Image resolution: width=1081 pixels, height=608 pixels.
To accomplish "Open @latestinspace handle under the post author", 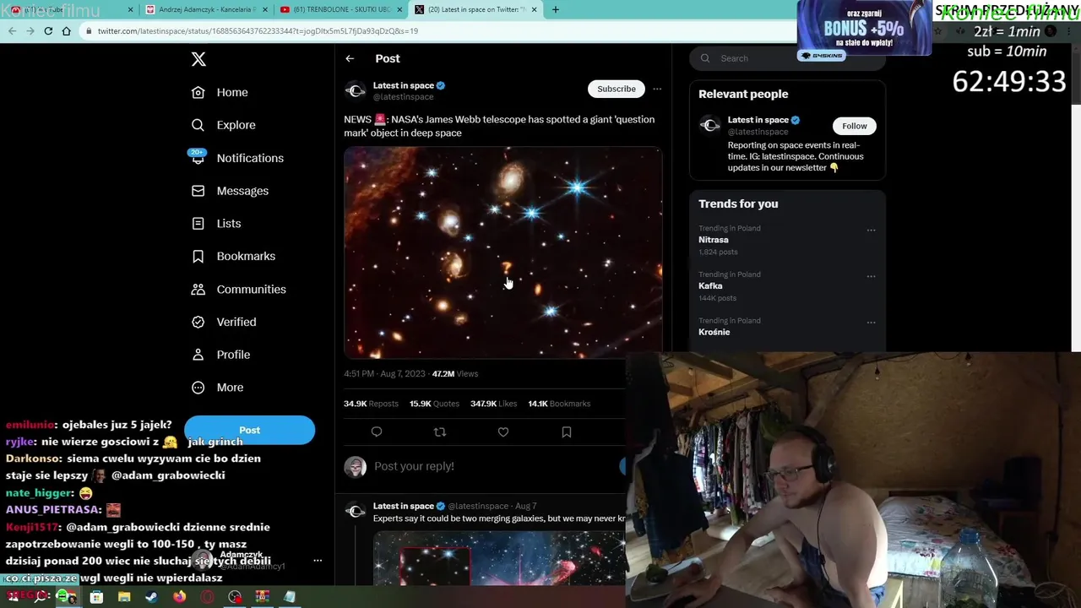I will click(404, 97).
